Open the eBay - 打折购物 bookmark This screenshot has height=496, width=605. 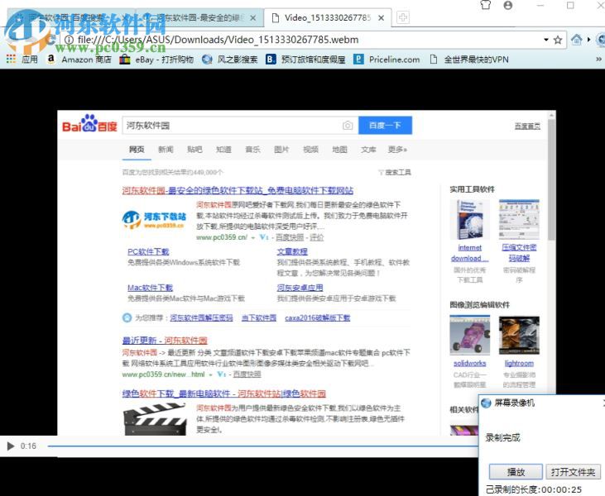(156, 60)
